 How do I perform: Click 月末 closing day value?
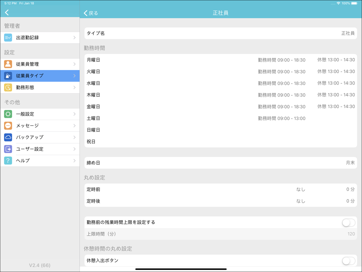350,163
